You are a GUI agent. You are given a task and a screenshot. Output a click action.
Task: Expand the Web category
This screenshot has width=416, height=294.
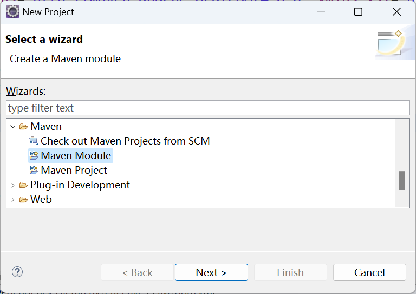pyautogui.click(x=13, y=200)
